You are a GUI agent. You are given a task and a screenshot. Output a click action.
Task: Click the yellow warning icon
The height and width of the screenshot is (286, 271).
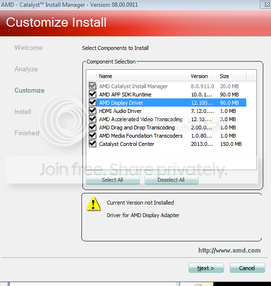(94, 204)
